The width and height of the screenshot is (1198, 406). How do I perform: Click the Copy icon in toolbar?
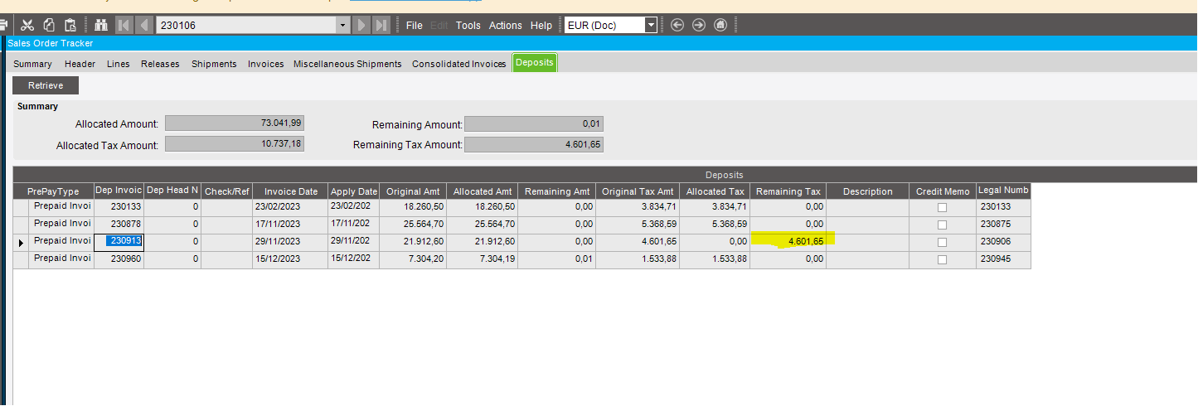click(x=49, y=25)
